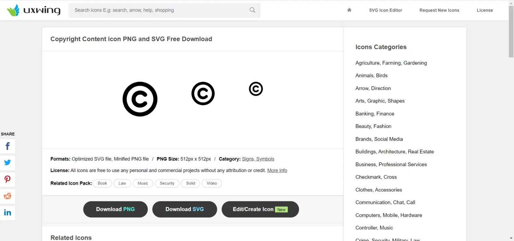514x241 pixels.
Task: Open Buildings, Architecture, Real Estate category
Action: [395, 152]
